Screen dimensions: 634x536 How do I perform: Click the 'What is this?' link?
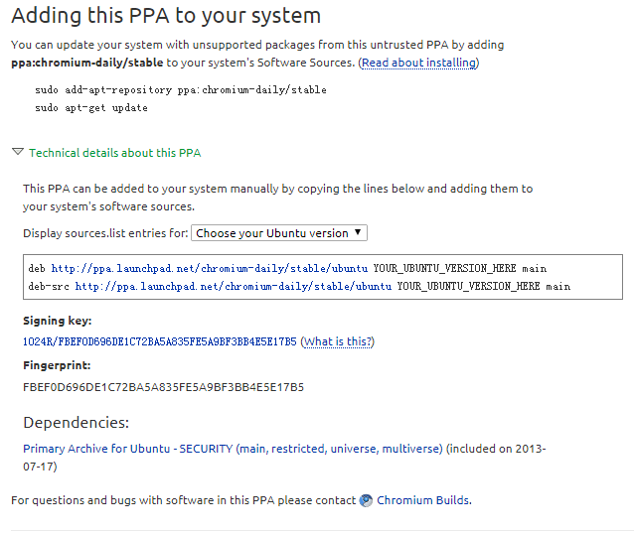338,341
